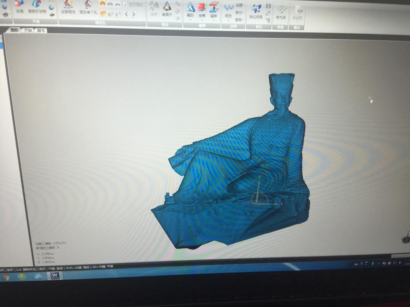The height and width of the screenshot is (307, 410).
Task: Open the 曲面片 (Surface Patch) tool
Action: point(167,8)
